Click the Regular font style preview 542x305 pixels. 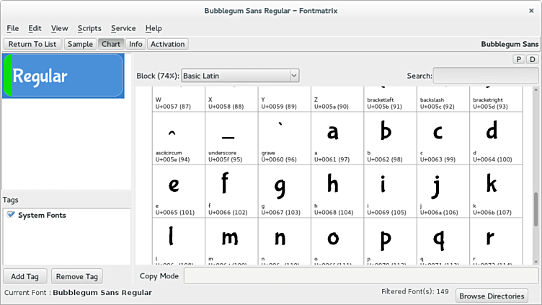63,76
